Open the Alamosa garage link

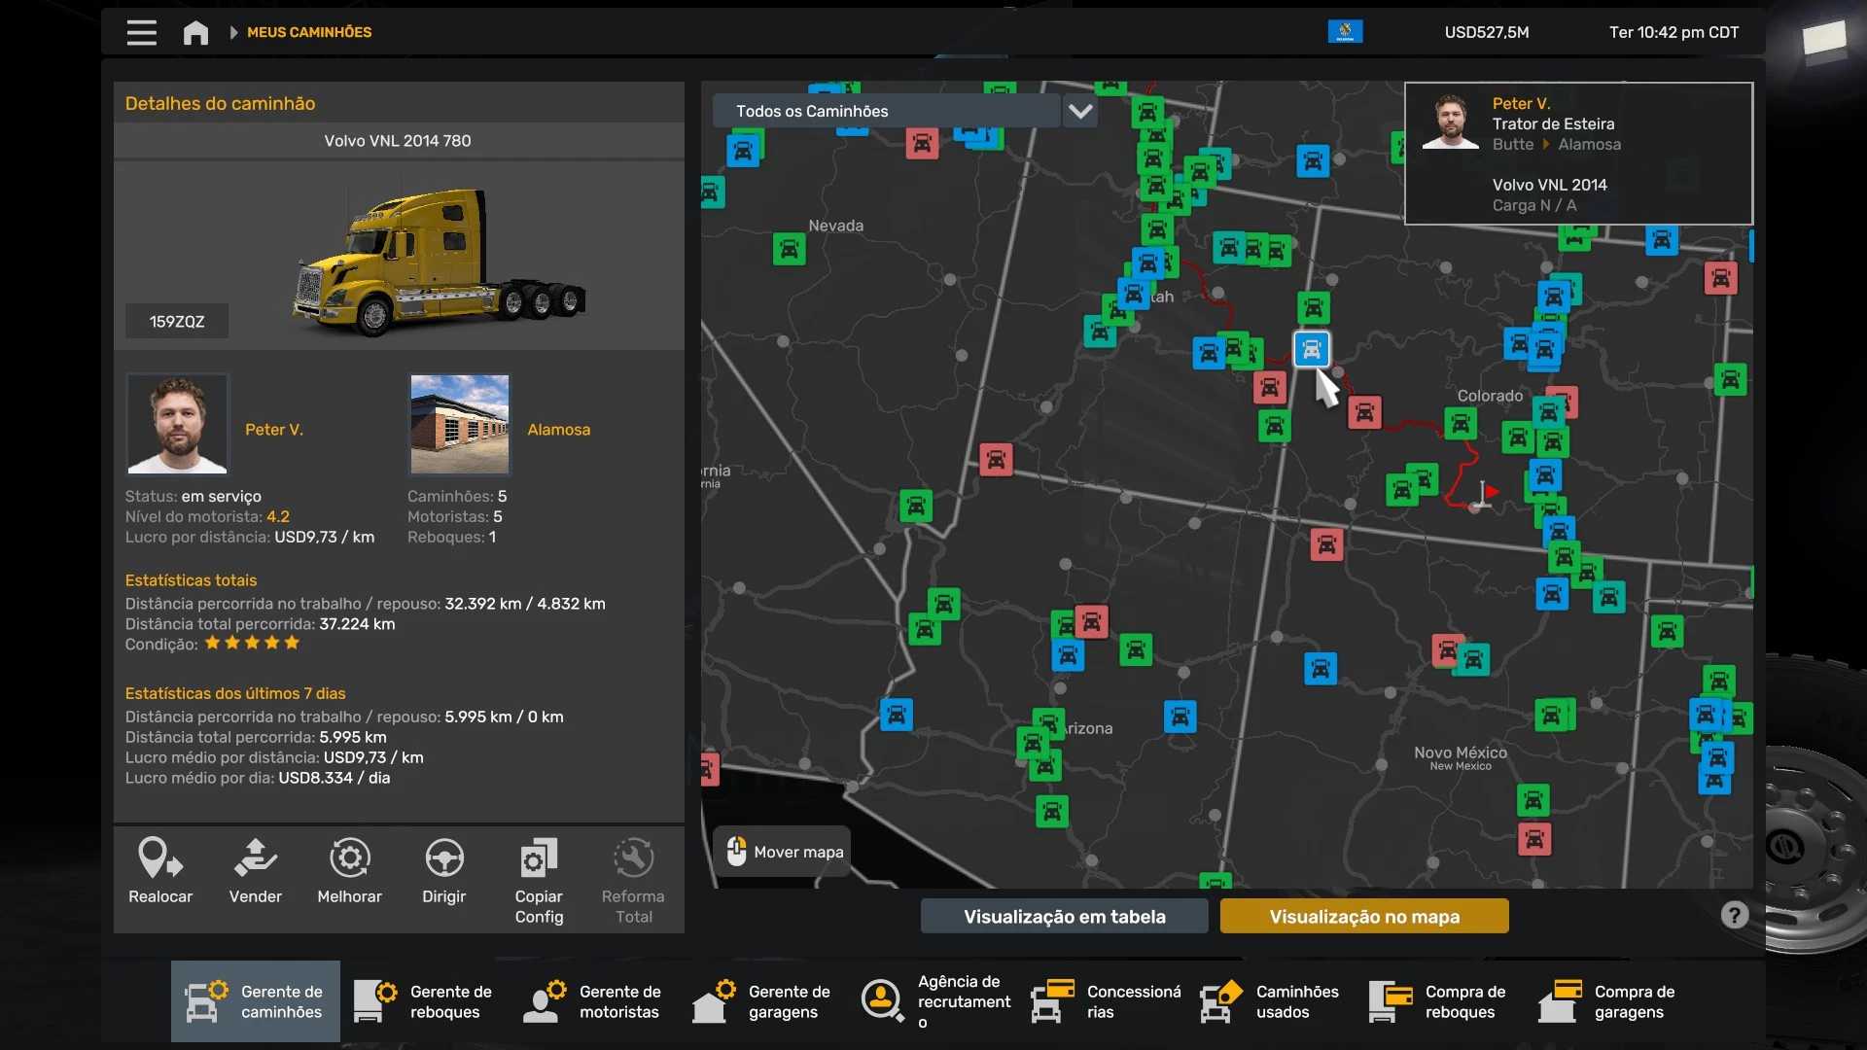558,429
